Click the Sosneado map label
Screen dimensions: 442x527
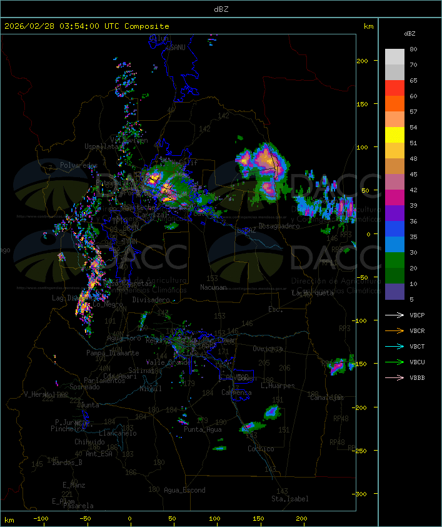click(x=84, y=387)
